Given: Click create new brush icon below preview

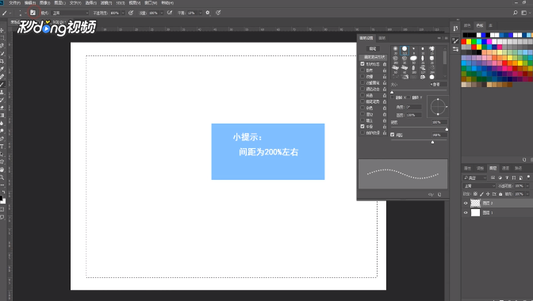Looking at the screenshot, I should pos(439,194).
